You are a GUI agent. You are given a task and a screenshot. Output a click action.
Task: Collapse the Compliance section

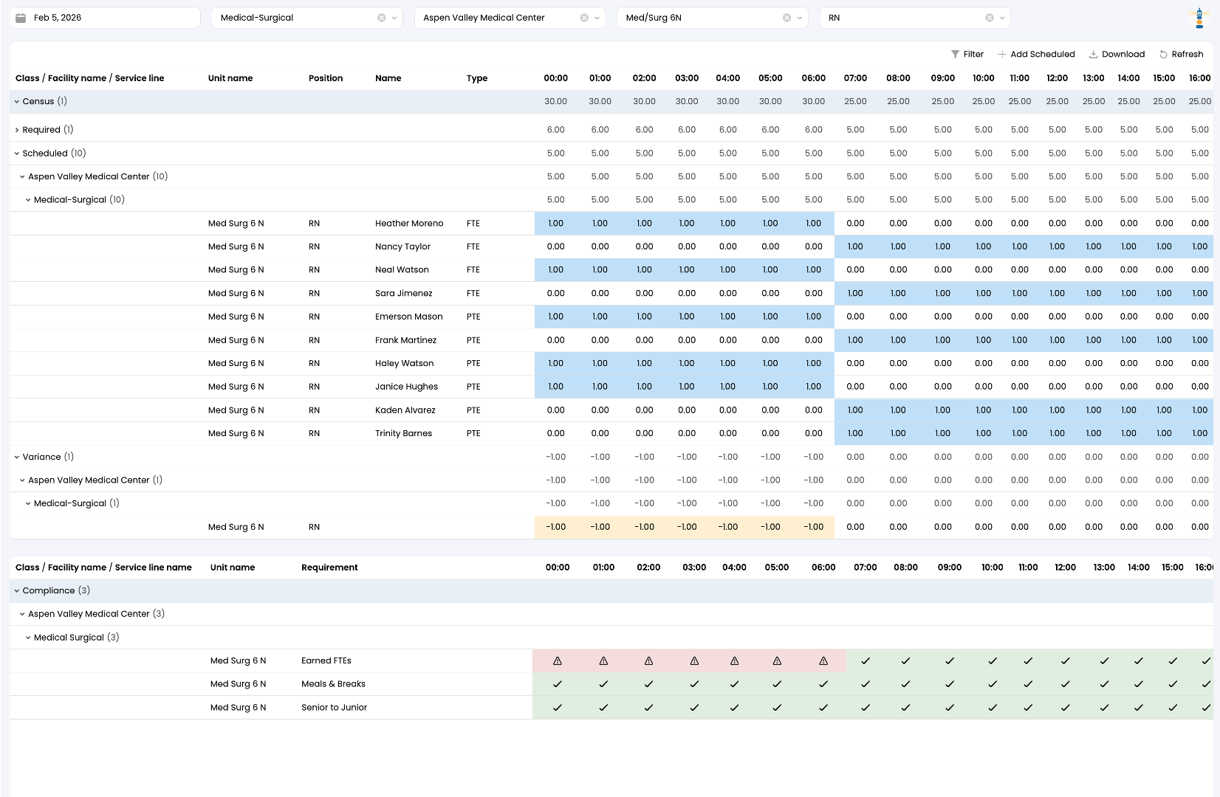[x=17, y=591]
